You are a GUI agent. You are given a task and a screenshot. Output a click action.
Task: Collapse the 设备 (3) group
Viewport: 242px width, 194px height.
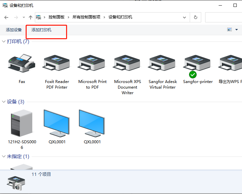click(x=4, y=102)
